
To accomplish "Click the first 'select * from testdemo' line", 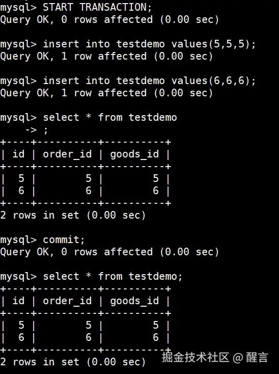I will pyautogui.click(x=110, y=118).
